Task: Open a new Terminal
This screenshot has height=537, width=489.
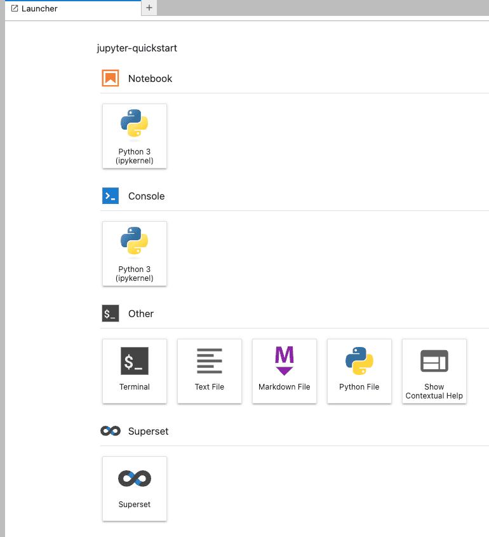Action: 135,371
